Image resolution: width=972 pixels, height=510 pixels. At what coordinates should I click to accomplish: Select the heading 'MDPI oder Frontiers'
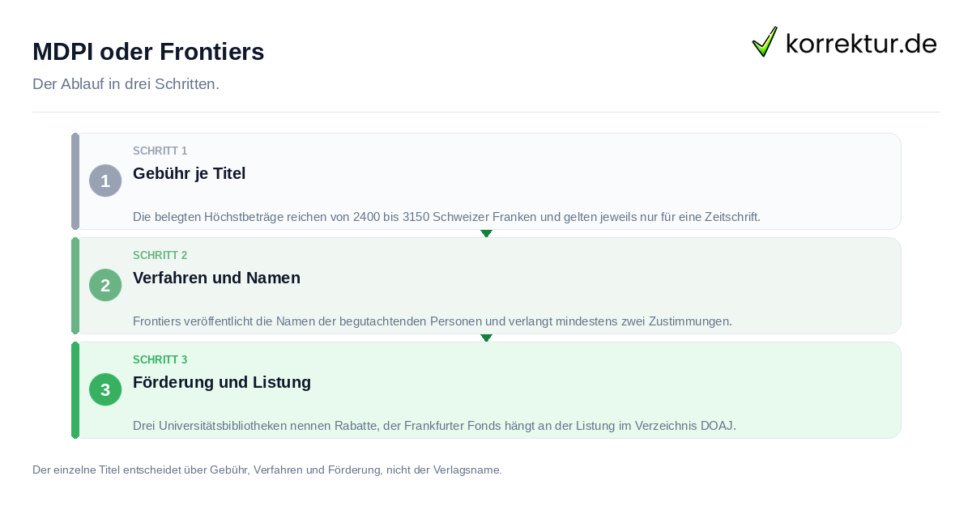[148, 52]
